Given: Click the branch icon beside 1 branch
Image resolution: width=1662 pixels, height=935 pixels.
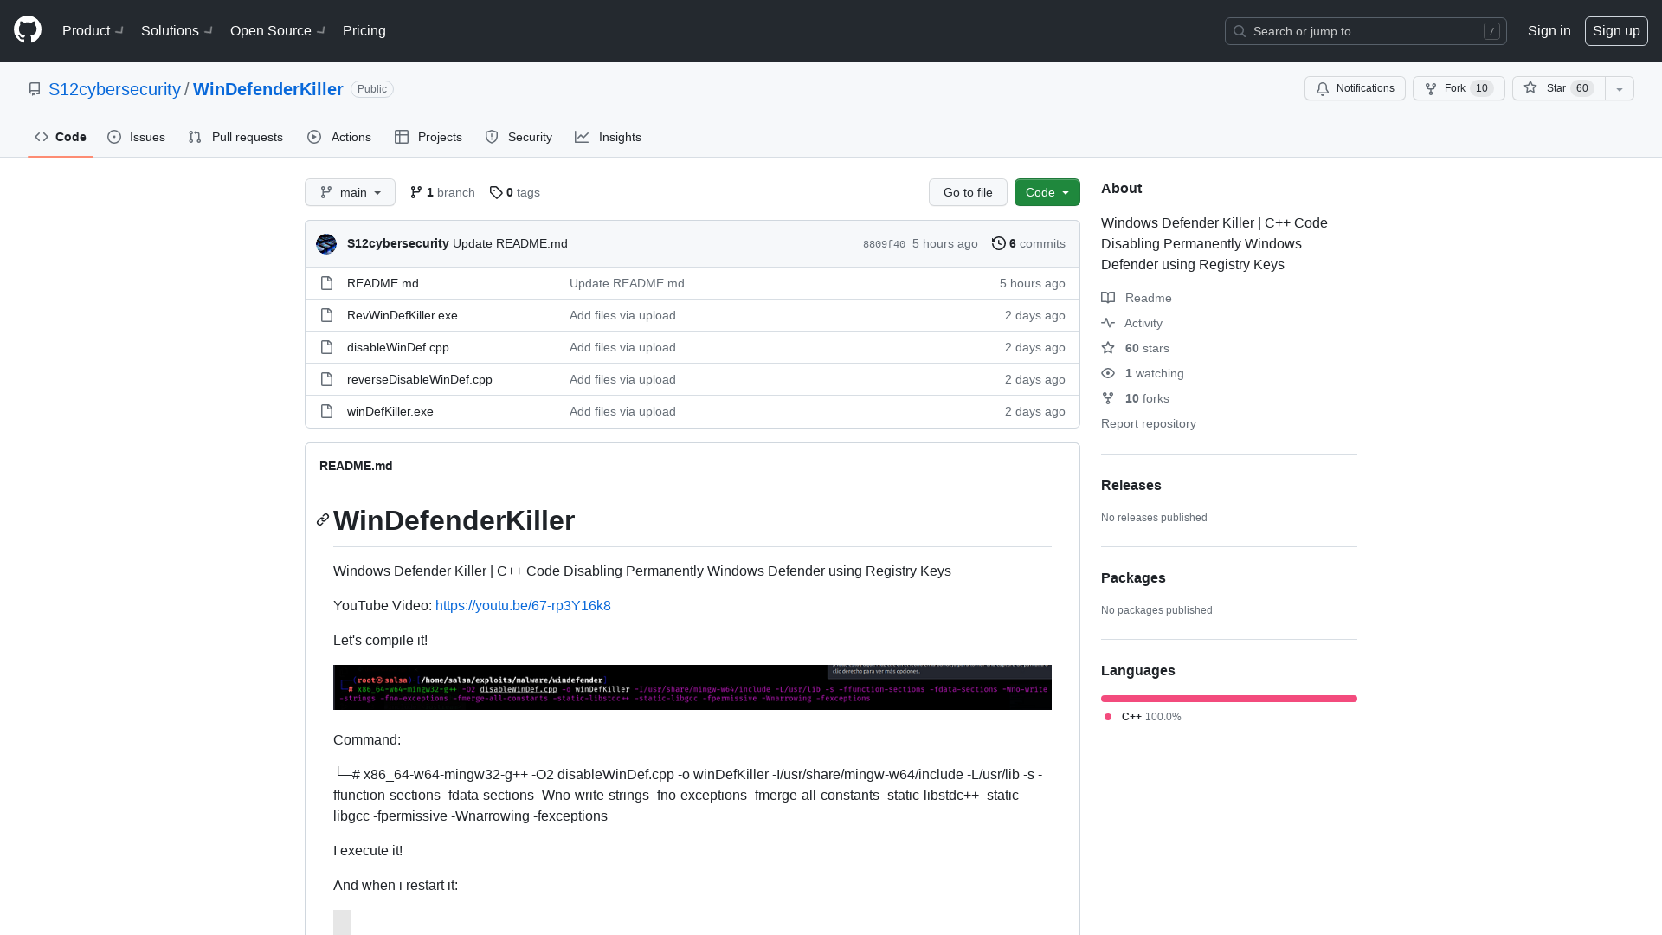Looking at the screenshot, I should [416, 192].
